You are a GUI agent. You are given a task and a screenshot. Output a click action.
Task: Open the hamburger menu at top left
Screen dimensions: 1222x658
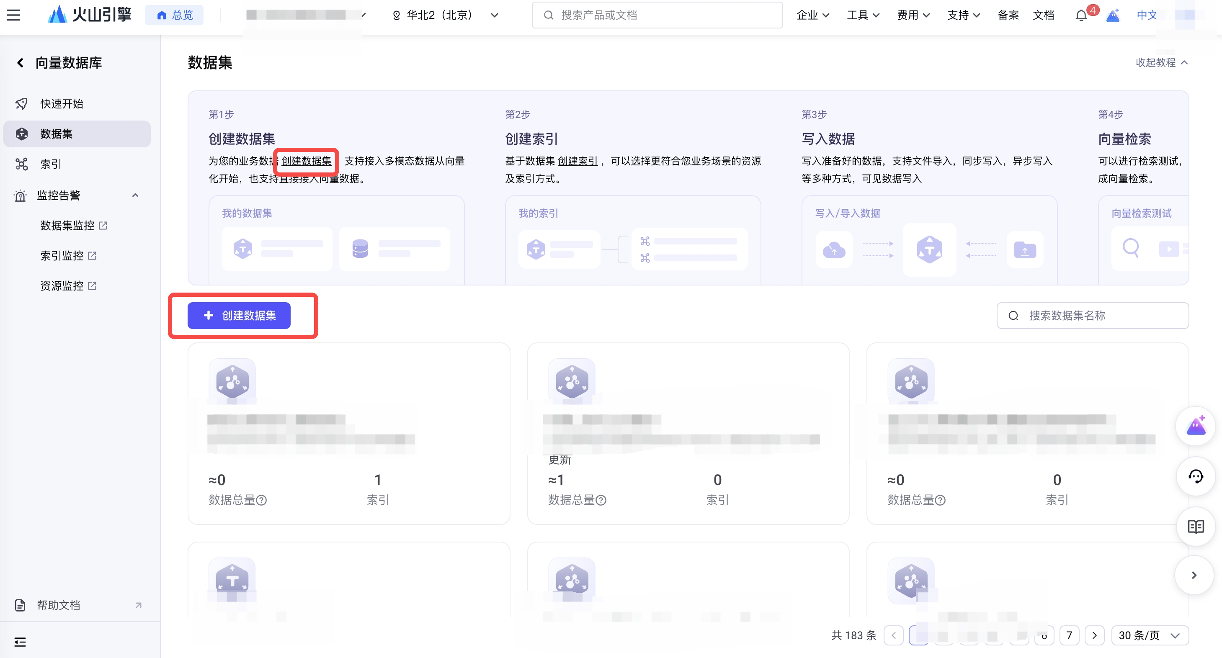click(x=13, y=15)
